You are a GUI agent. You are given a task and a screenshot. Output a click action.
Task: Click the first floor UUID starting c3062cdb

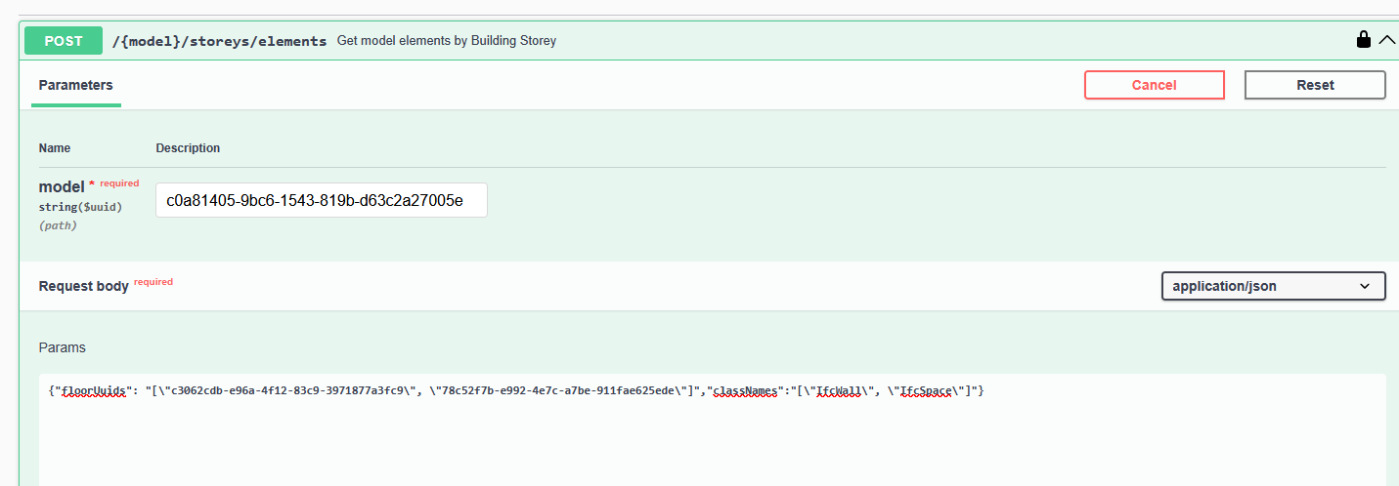[287, 390]
